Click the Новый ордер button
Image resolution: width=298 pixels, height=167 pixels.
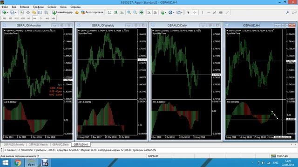click(x=62, y=13)
